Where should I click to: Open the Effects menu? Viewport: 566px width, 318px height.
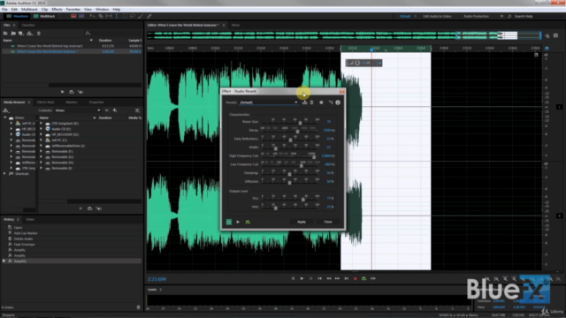pyautogui.click(x=57, y=10)
